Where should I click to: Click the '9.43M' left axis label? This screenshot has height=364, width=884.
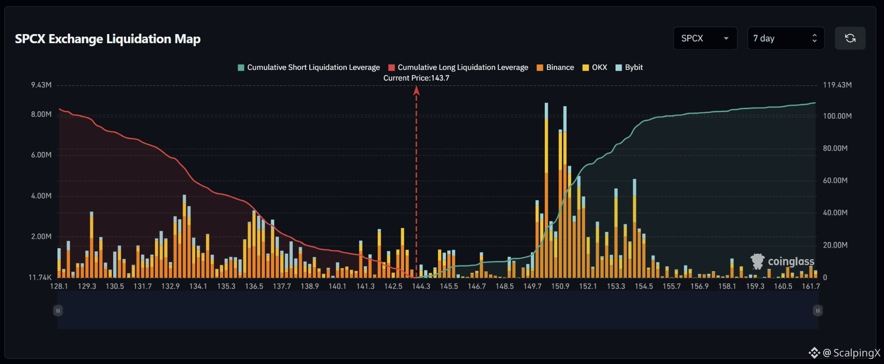[x=41, y=85]
